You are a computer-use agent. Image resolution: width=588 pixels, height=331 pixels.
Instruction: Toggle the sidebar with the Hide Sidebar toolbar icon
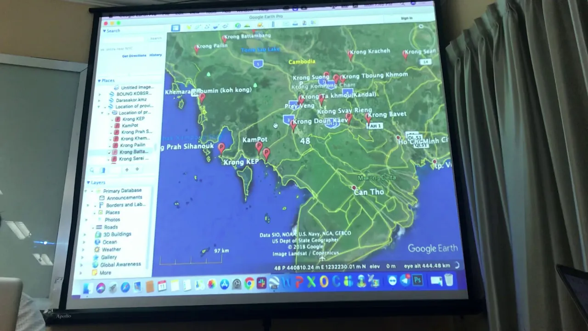click(175, 28)
